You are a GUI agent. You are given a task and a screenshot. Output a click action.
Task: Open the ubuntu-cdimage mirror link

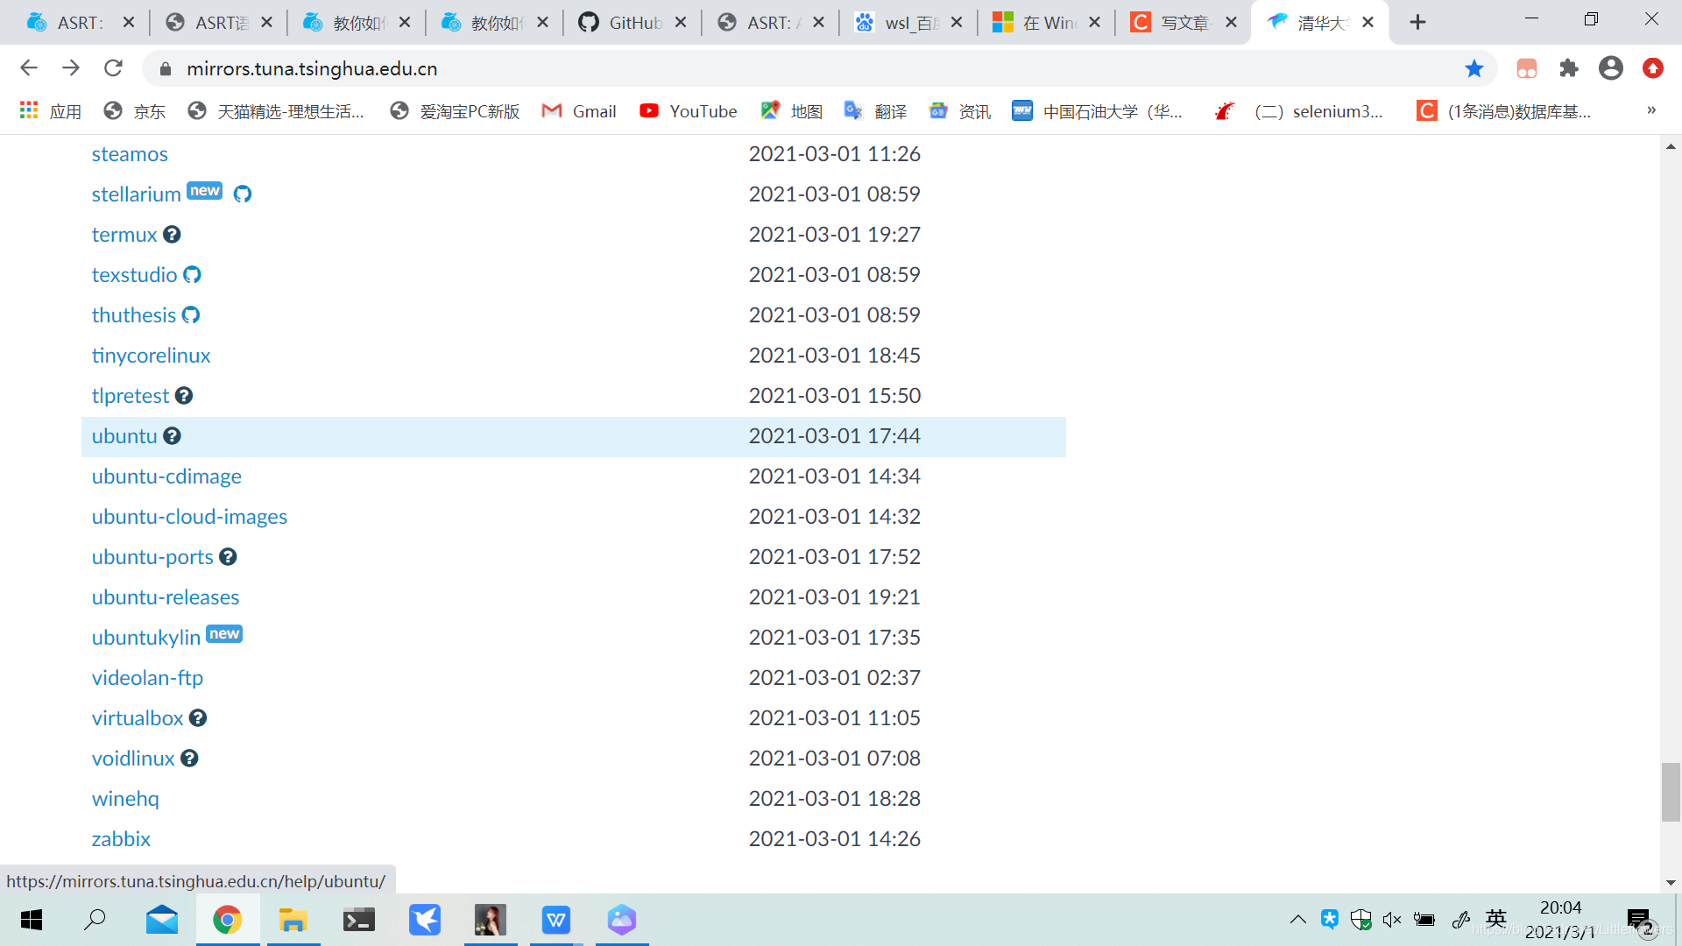166,477
